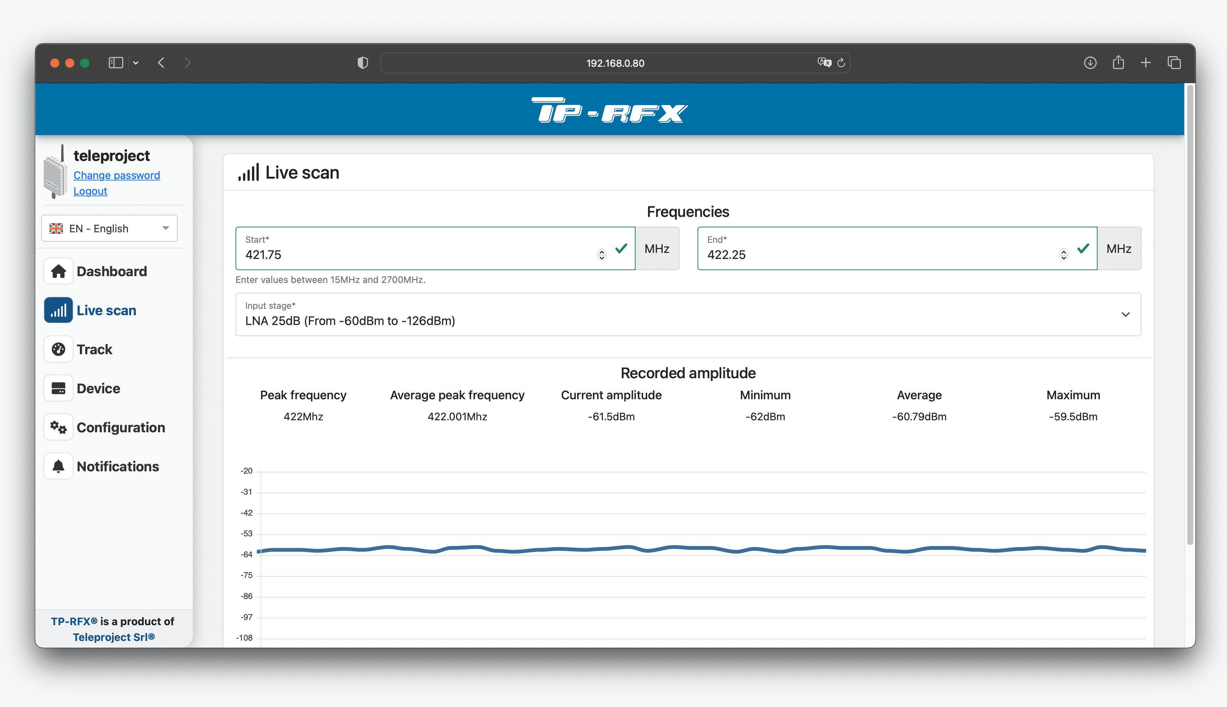Open the Track gauge icon

(58, 349)
